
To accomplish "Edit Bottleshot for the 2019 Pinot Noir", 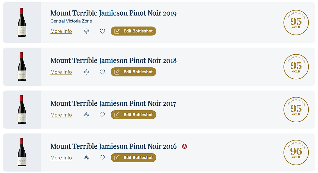I will 133,31.
